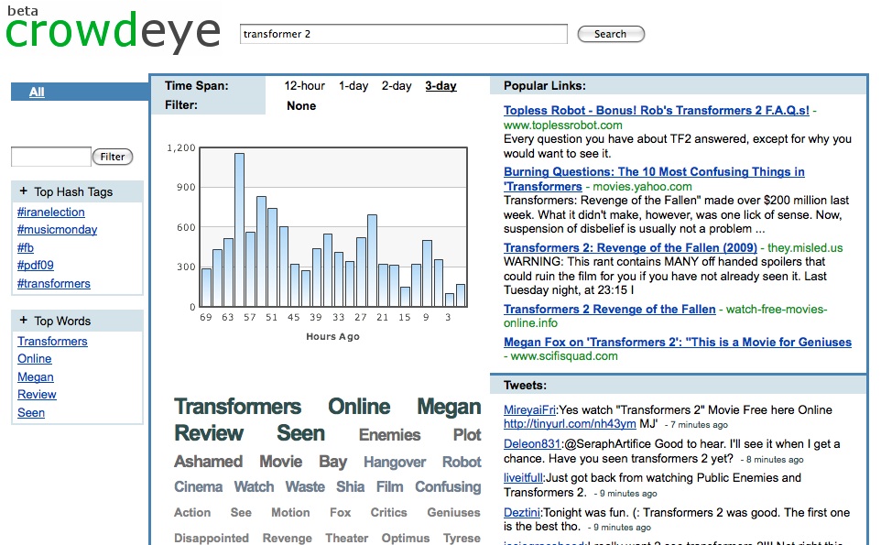
Task: Click the large Online cloud word
Action: pyautogui.click(x=359, y=407)
